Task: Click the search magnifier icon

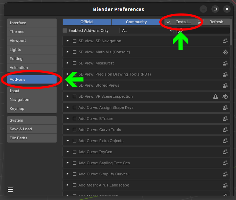Action: pos(180,31)
